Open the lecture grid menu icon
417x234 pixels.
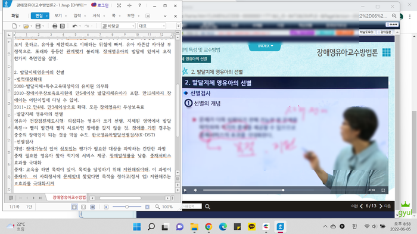click(x=387, y=52)
